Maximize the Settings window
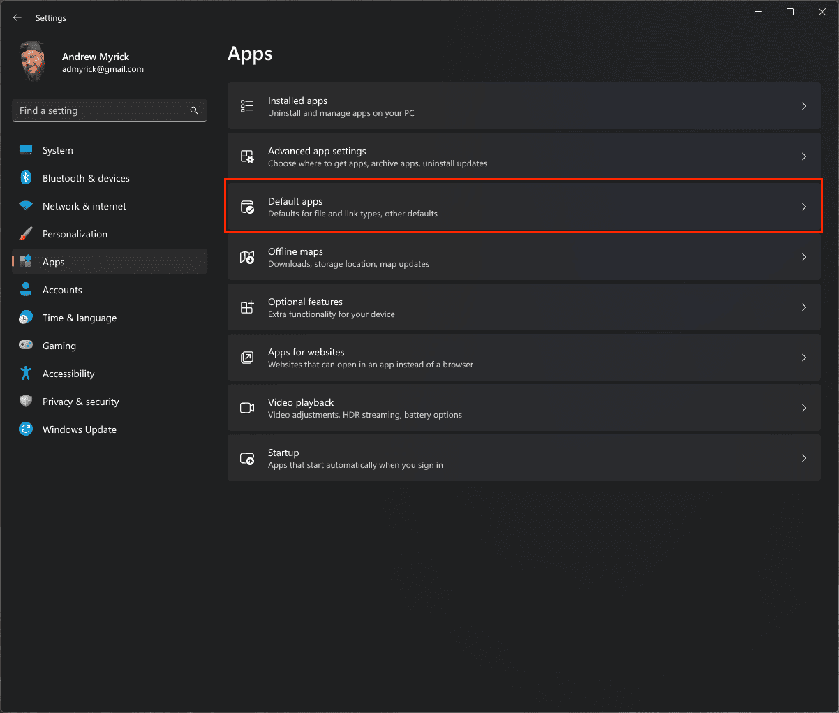The width and height of the screenshot is (839, 713). [790, 12]
